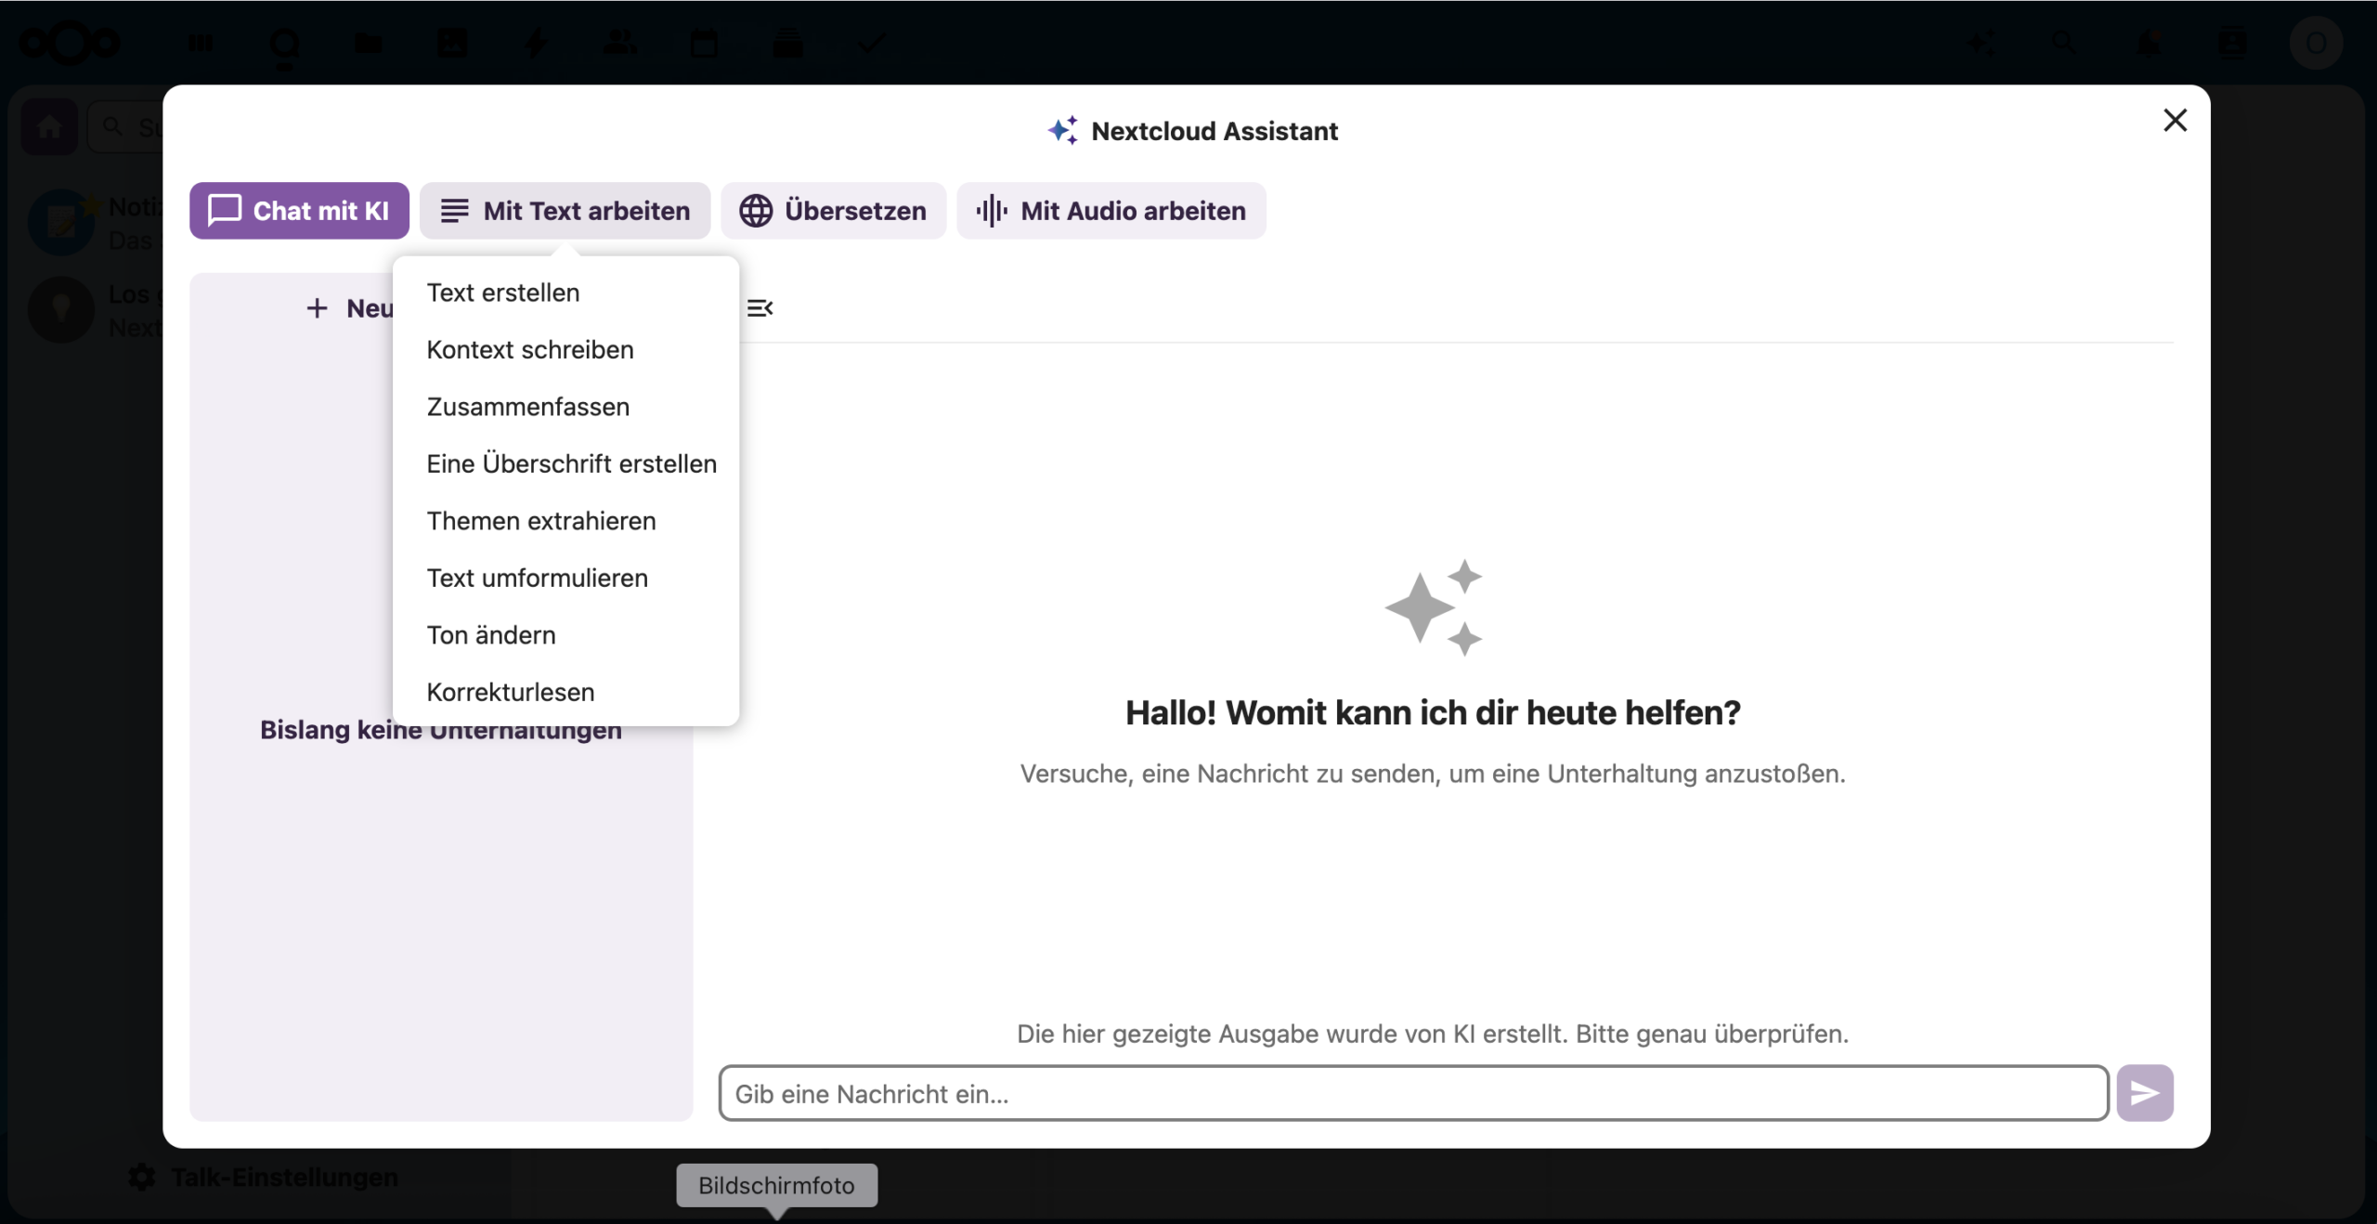Image resolution: width=2377 pixels, height=1224 pixels.
Task: Click the send message arrow button
Action: click(2144, 1092)
